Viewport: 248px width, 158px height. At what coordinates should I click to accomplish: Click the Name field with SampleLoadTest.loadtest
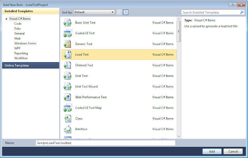[x=105, y=143]
